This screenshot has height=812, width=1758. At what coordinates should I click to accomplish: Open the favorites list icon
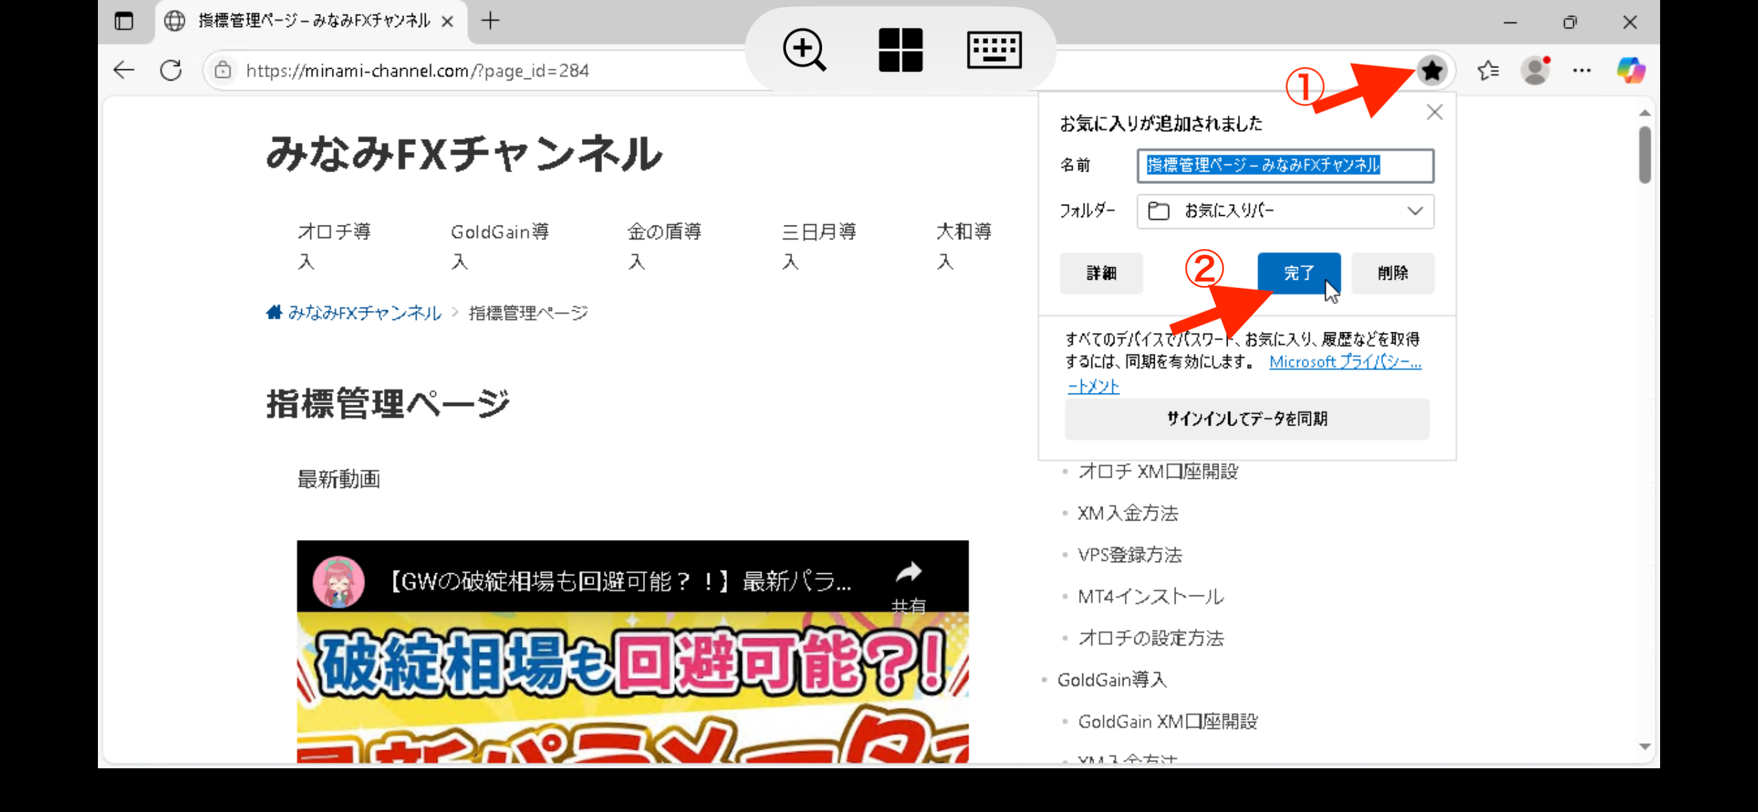(1488, 70)
